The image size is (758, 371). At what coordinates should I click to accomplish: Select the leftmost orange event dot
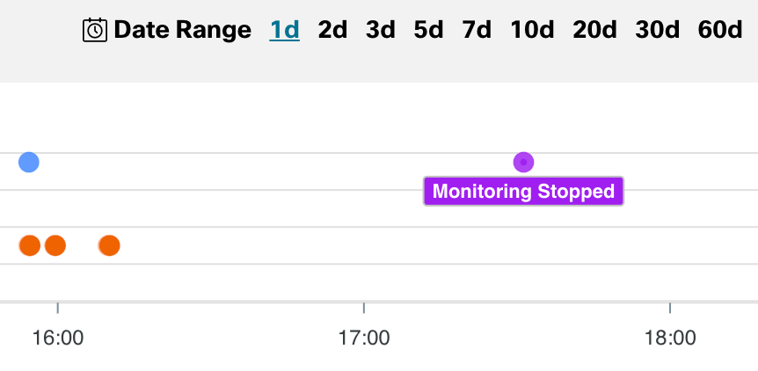30,245
